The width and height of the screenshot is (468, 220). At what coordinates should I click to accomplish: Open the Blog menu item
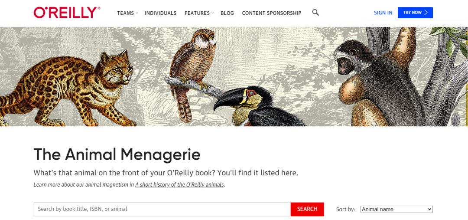pyautogui.click(x=227, y=13)
